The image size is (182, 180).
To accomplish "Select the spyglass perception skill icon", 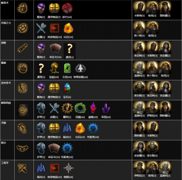I will click(x=23, y=48).
